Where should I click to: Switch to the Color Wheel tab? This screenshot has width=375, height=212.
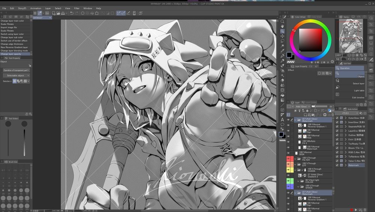(300, 17)
